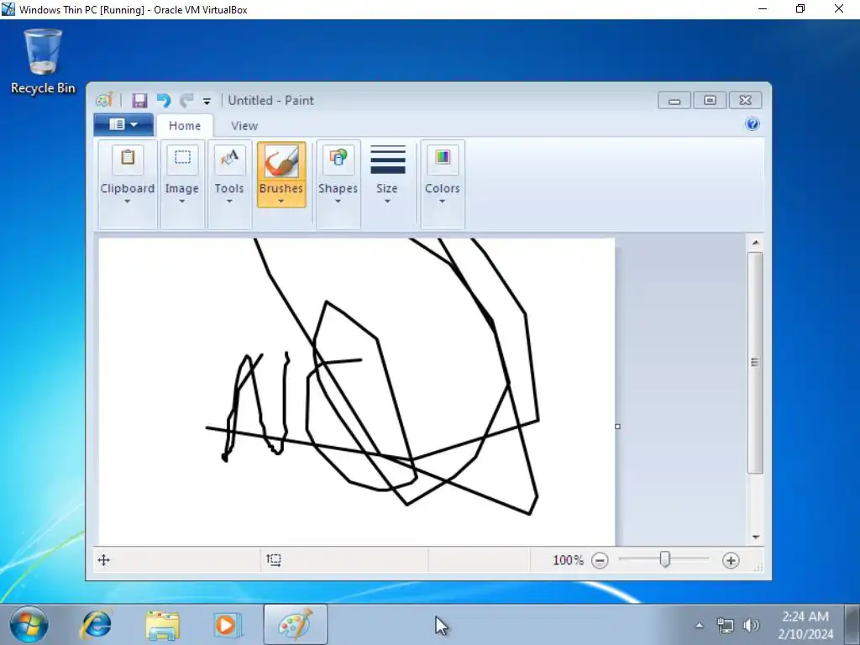Click the Show desktop strip at taskbar end

point(852,625)
